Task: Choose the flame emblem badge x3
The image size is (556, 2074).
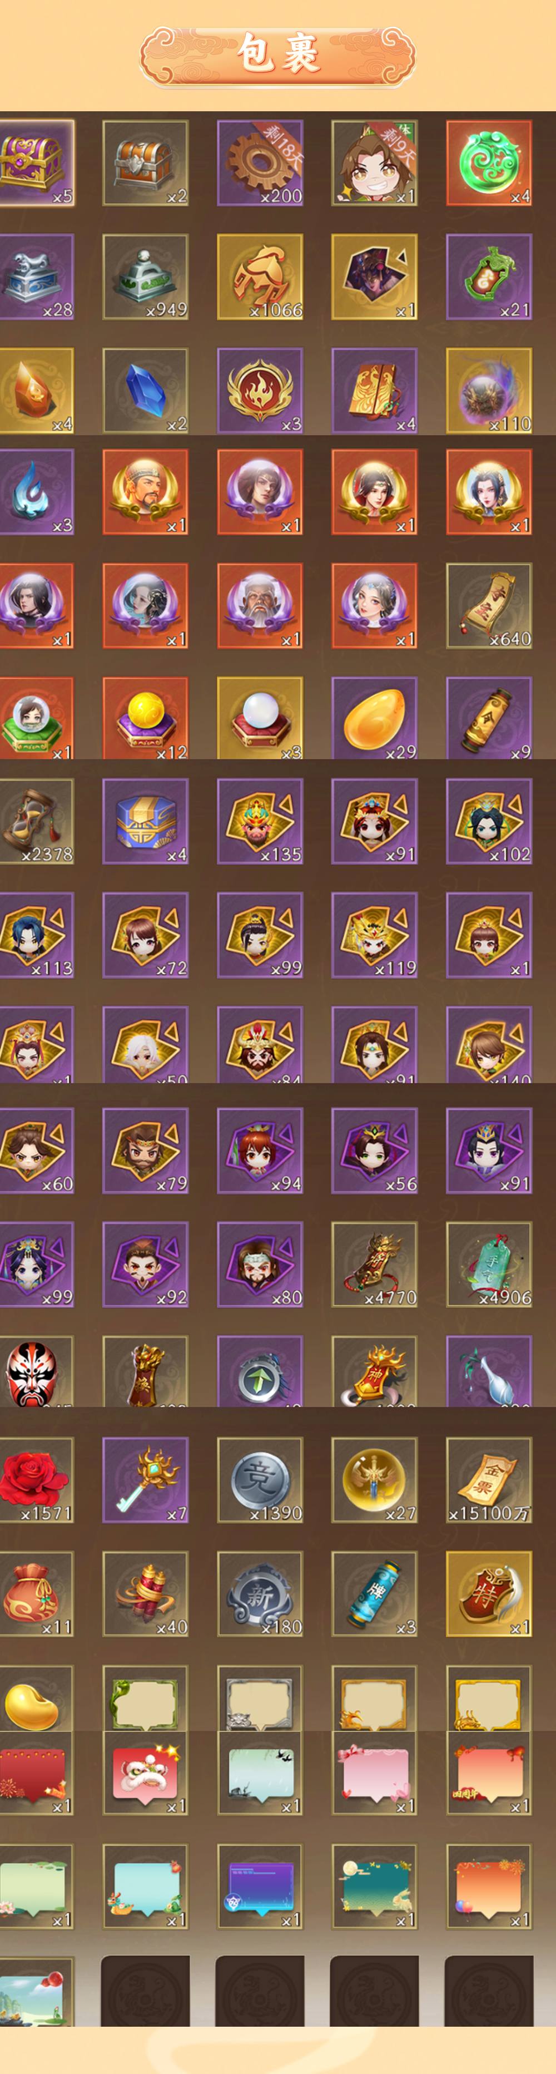Action: [260, 391]
